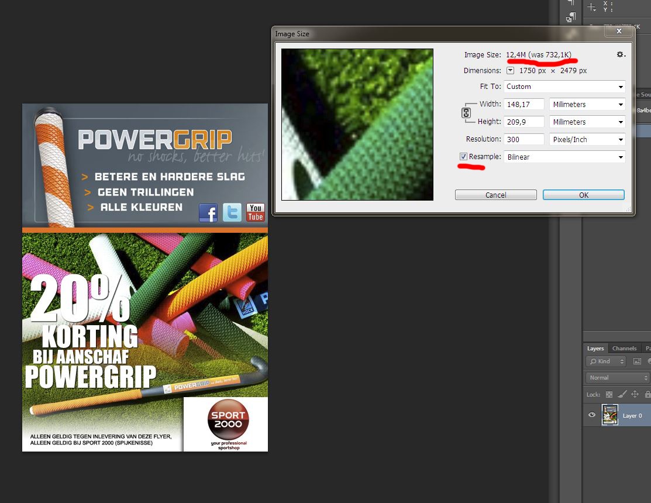This screenshot has width=651, height=503.
Task: Open the Resample method Bilinear dropdown
Action: (x=564, y=157)
